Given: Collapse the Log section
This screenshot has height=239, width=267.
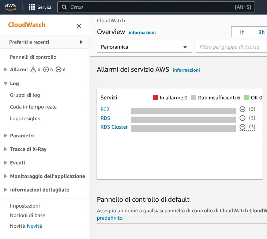Looking at the screenshot, I should pyautogui.click(x=5, y=83).
